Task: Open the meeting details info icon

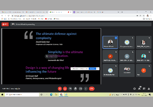Action: point(135,89)
